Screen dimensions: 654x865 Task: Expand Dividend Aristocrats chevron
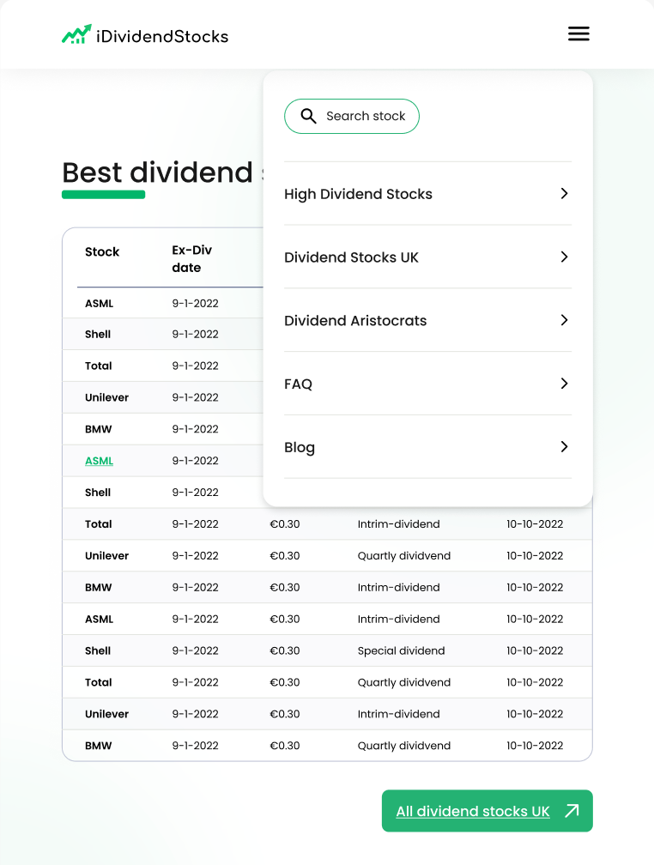(x=564, y=320)
